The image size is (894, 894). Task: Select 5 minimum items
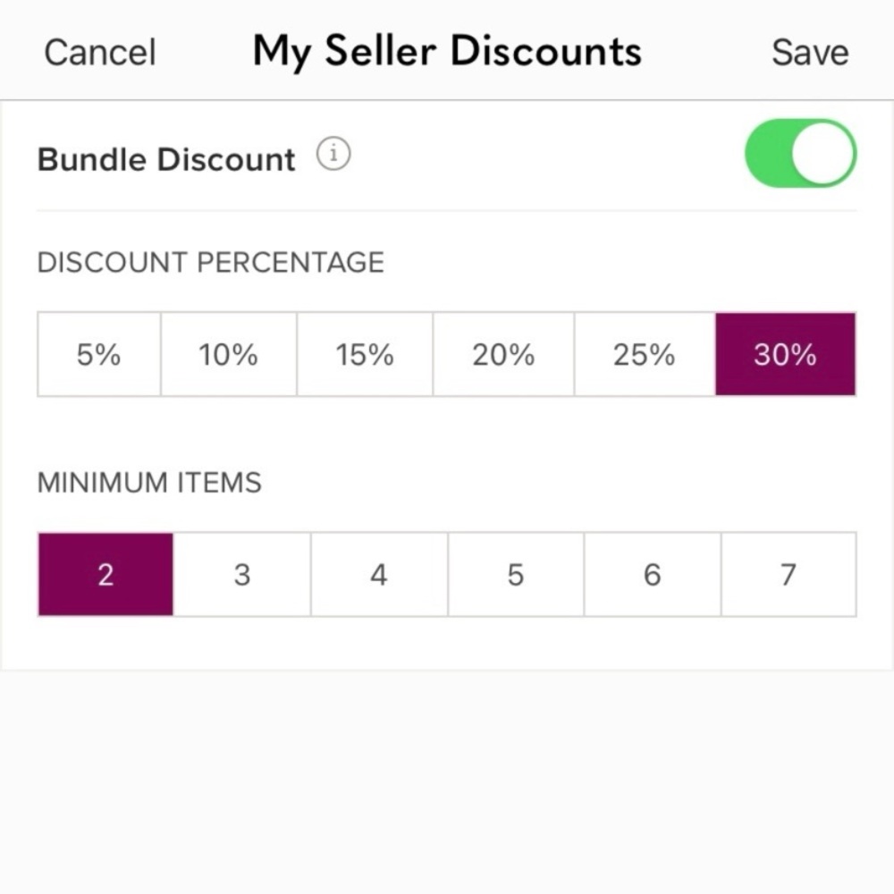(516, 575)
